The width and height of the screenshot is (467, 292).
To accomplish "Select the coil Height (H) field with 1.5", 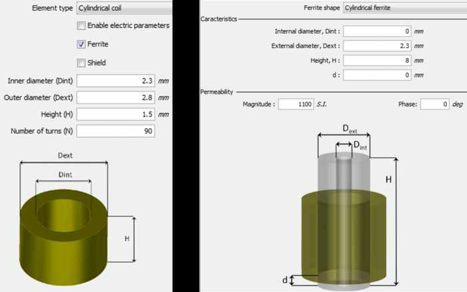I will point(115,114).
